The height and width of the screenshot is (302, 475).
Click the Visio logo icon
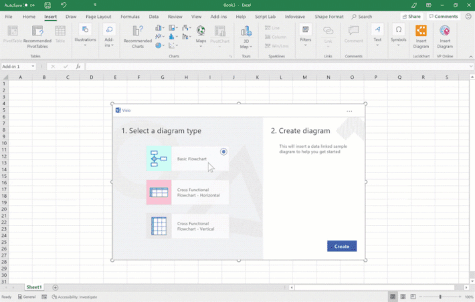tap(118, 110)
